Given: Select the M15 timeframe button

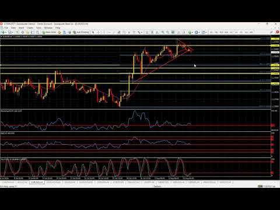Looking at the screenshot, I should point(221,32).
